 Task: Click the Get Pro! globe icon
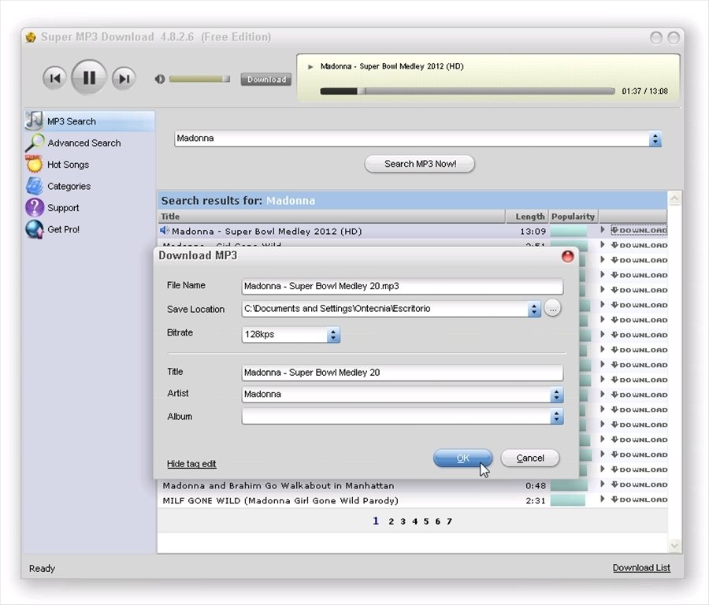point(35,229)
